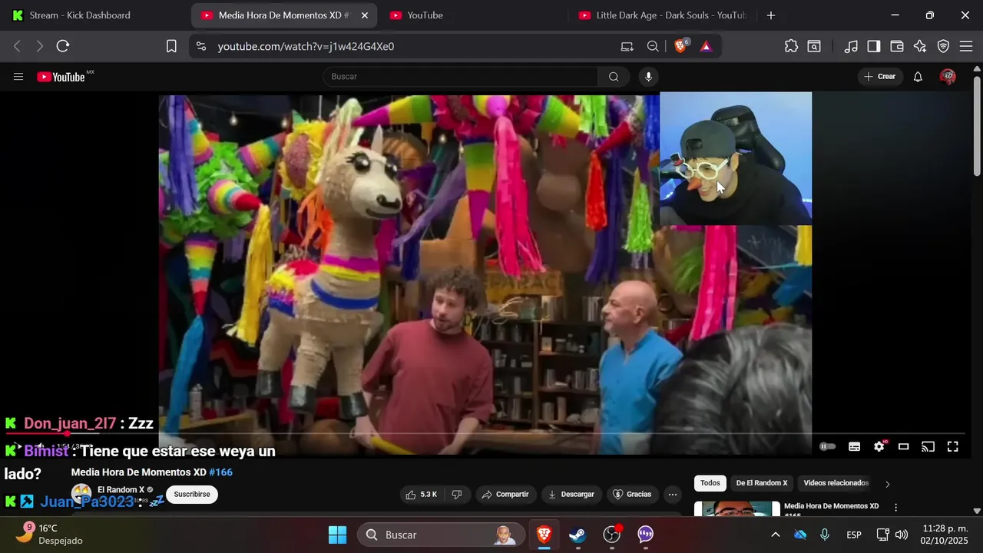This screenshot has width=983, height=553.
Task: Open the Brave Shields lion icon
Action: pyautogui.click(x=680, y=46)
